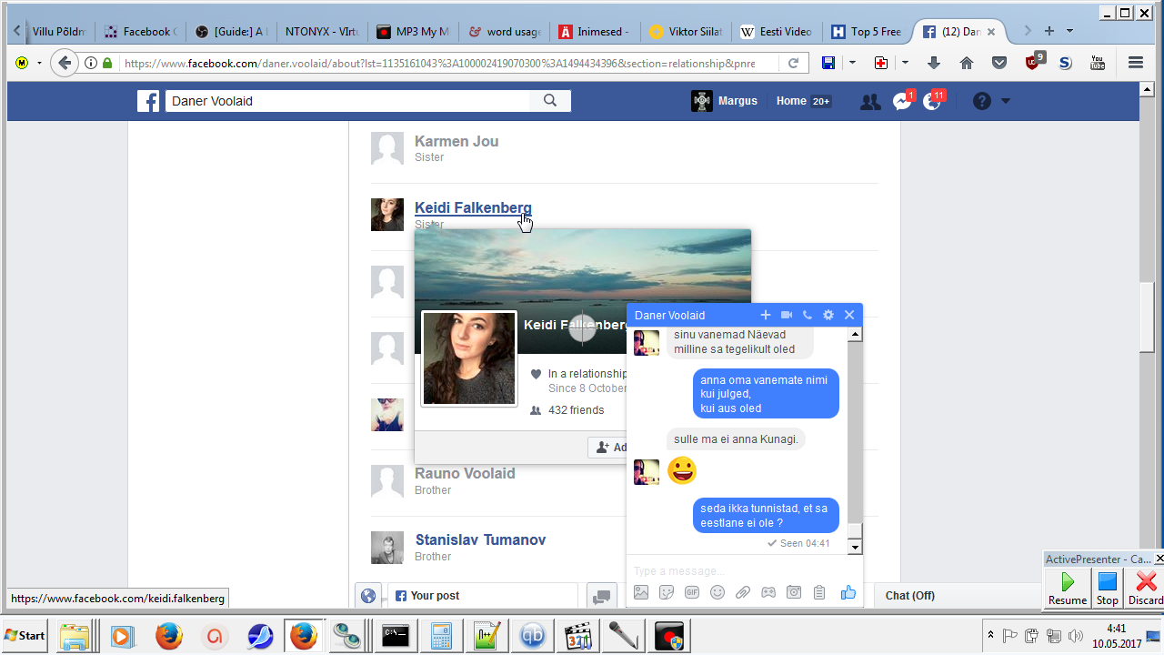Click the site information icon in address bar
This screenshot has width=1164, height=655.
(x=91, y=63)
